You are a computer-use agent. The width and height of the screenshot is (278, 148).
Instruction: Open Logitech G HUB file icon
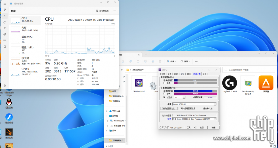pyautogui.click(x=230, y=84)
